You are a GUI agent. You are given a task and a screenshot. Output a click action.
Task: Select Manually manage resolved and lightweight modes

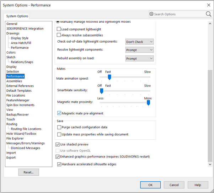[x=58, y=22]
